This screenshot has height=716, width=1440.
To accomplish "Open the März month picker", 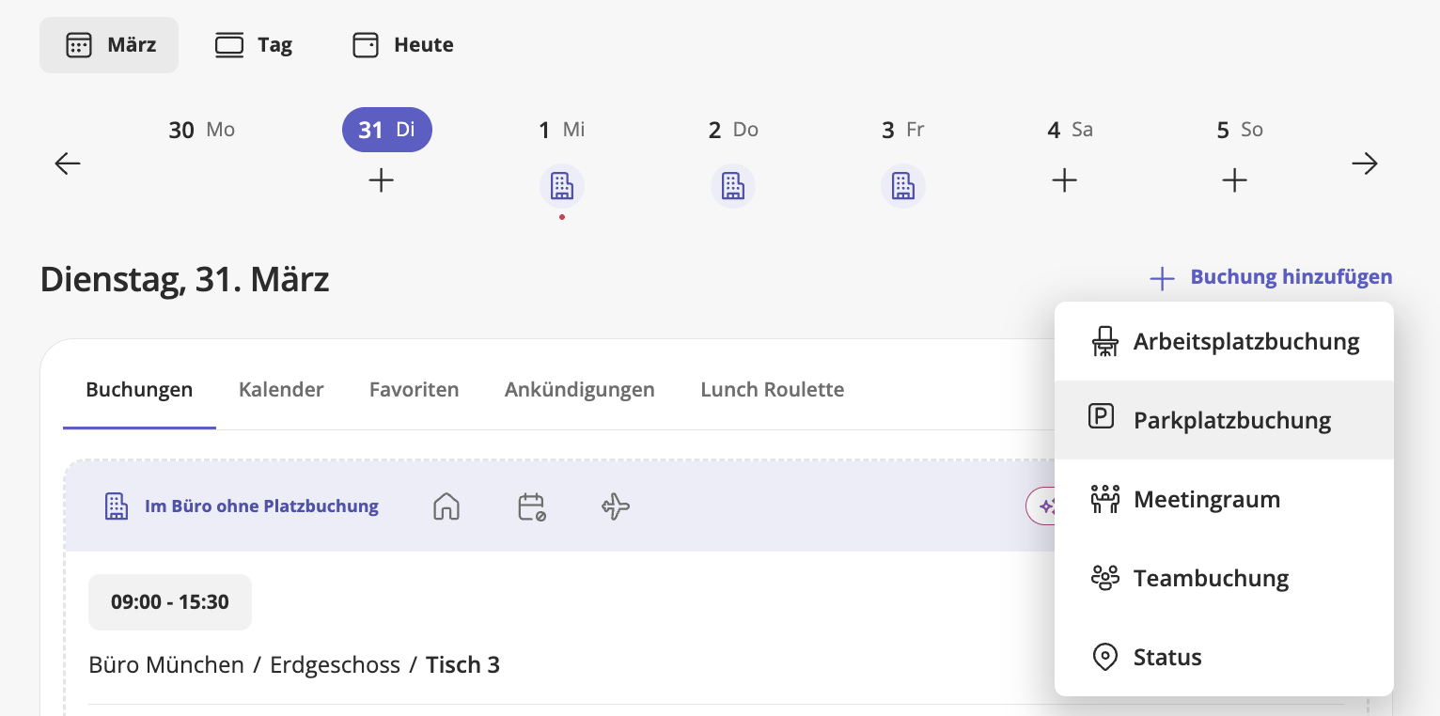I will (x=109, y=45).
